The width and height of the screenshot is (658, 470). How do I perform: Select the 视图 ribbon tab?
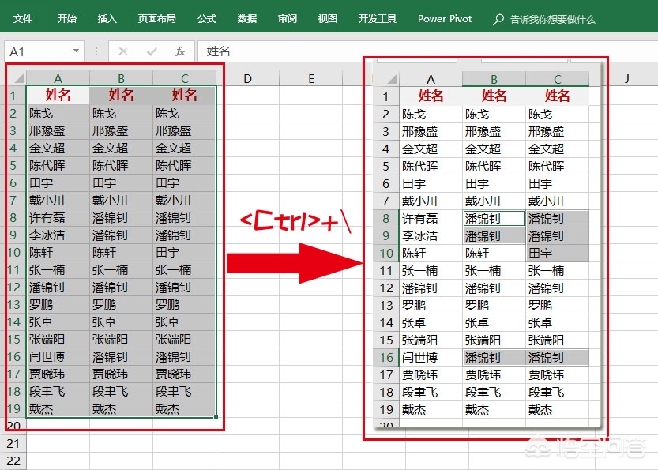327,18
